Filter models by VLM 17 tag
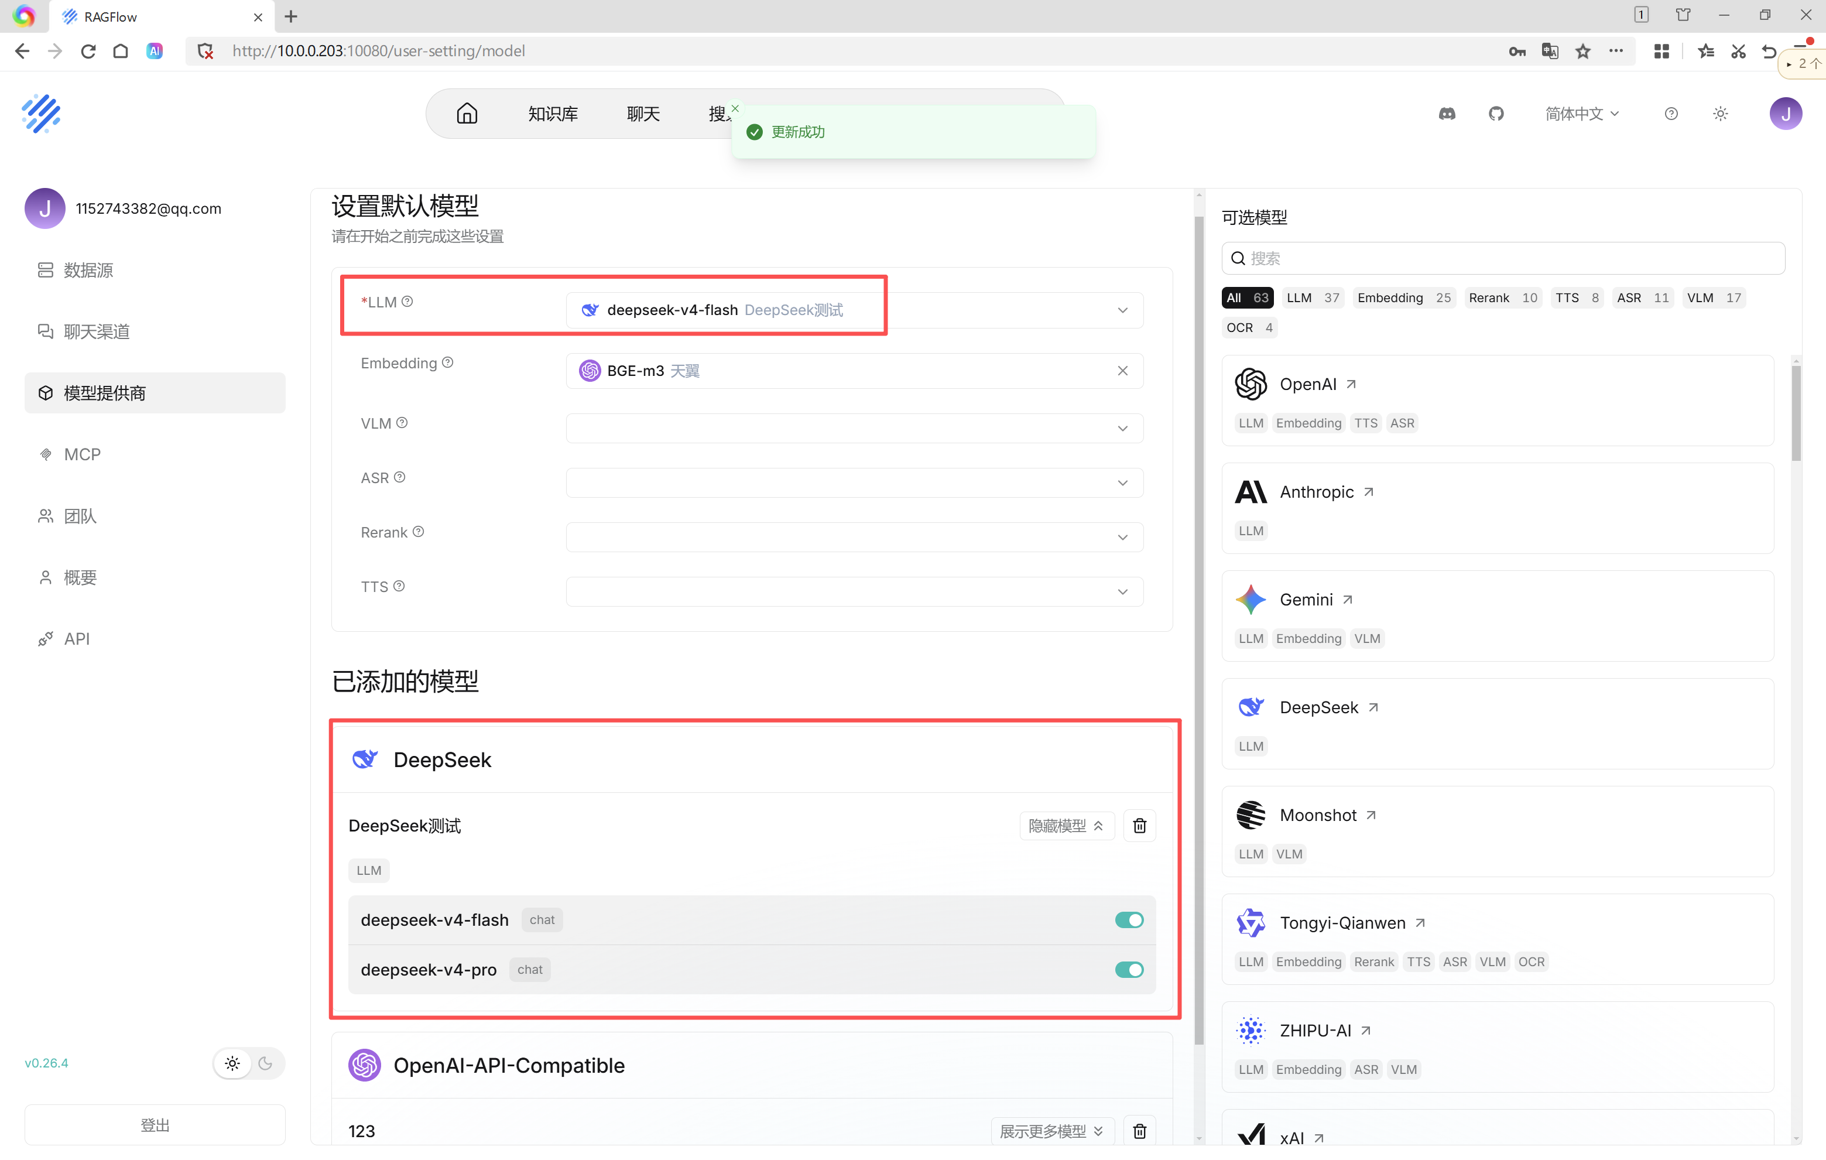The height and width of the screenshot is (1160, 1826). click(1713, 297)
